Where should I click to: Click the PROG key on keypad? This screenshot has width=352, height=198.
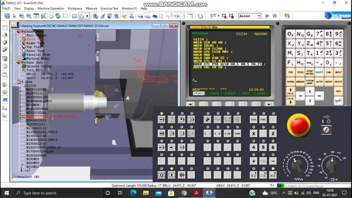(300, 72)
